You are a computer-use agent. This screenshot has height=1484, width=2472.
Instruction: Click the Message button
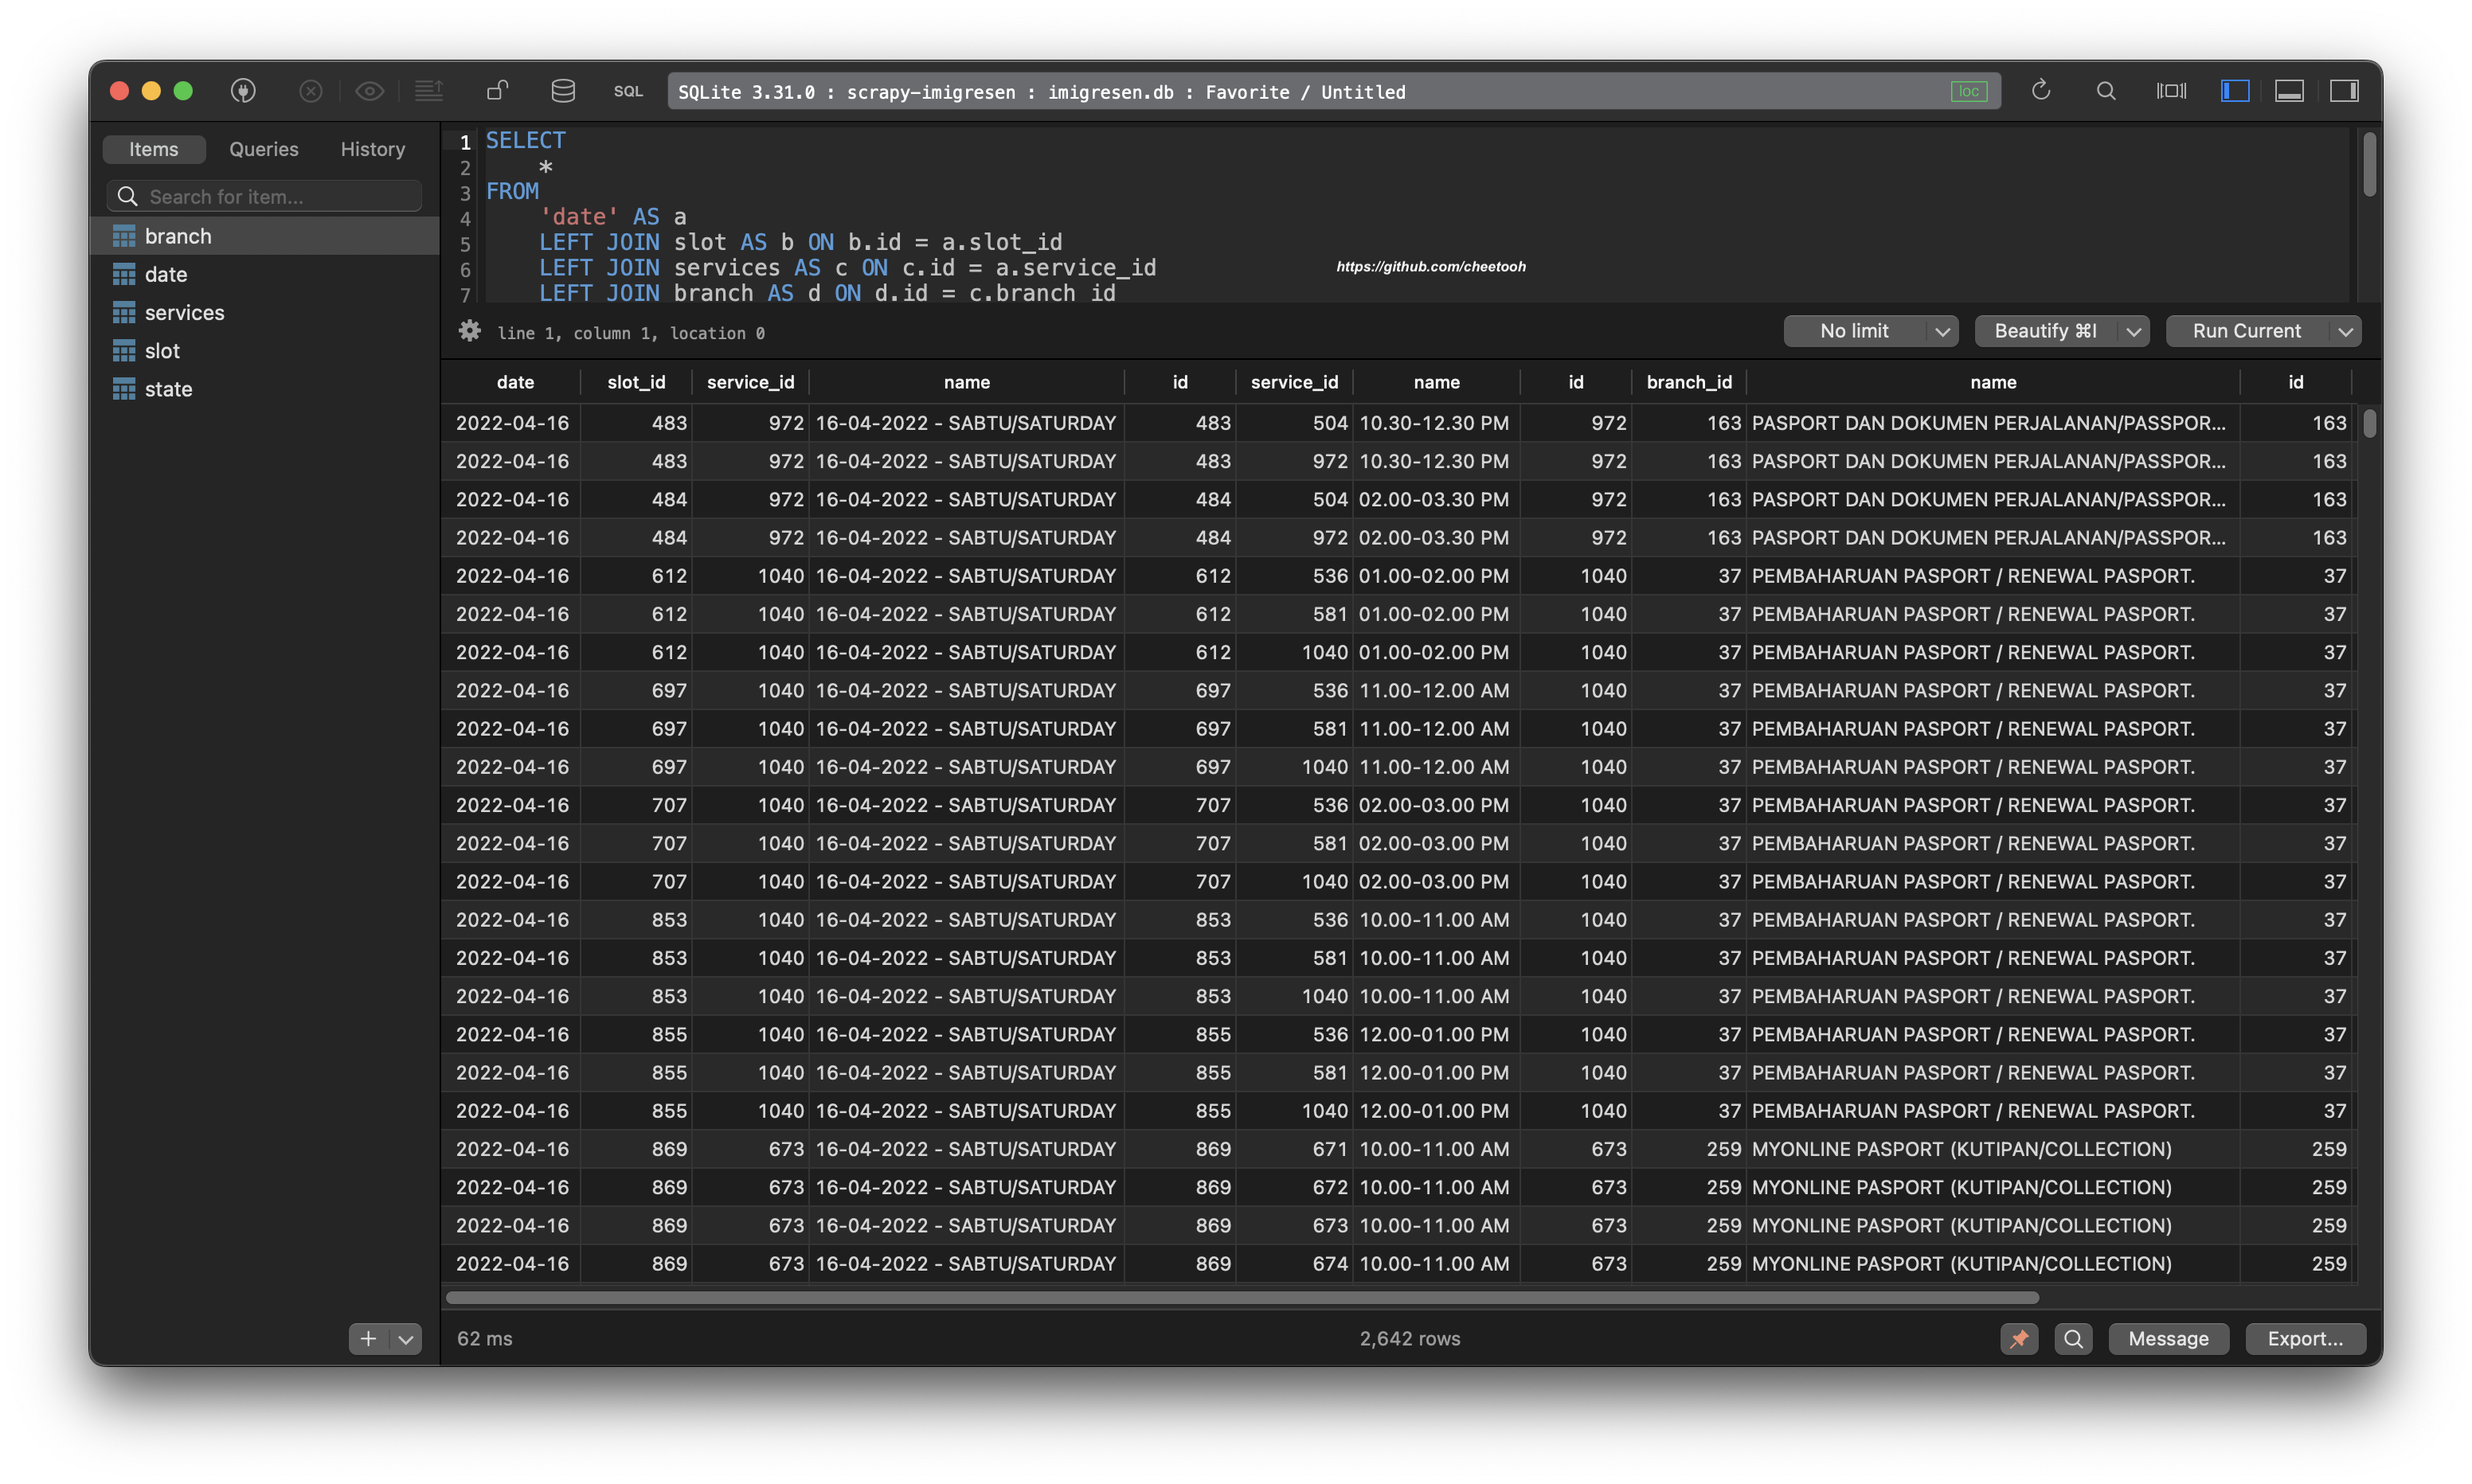(2168, 1339)
